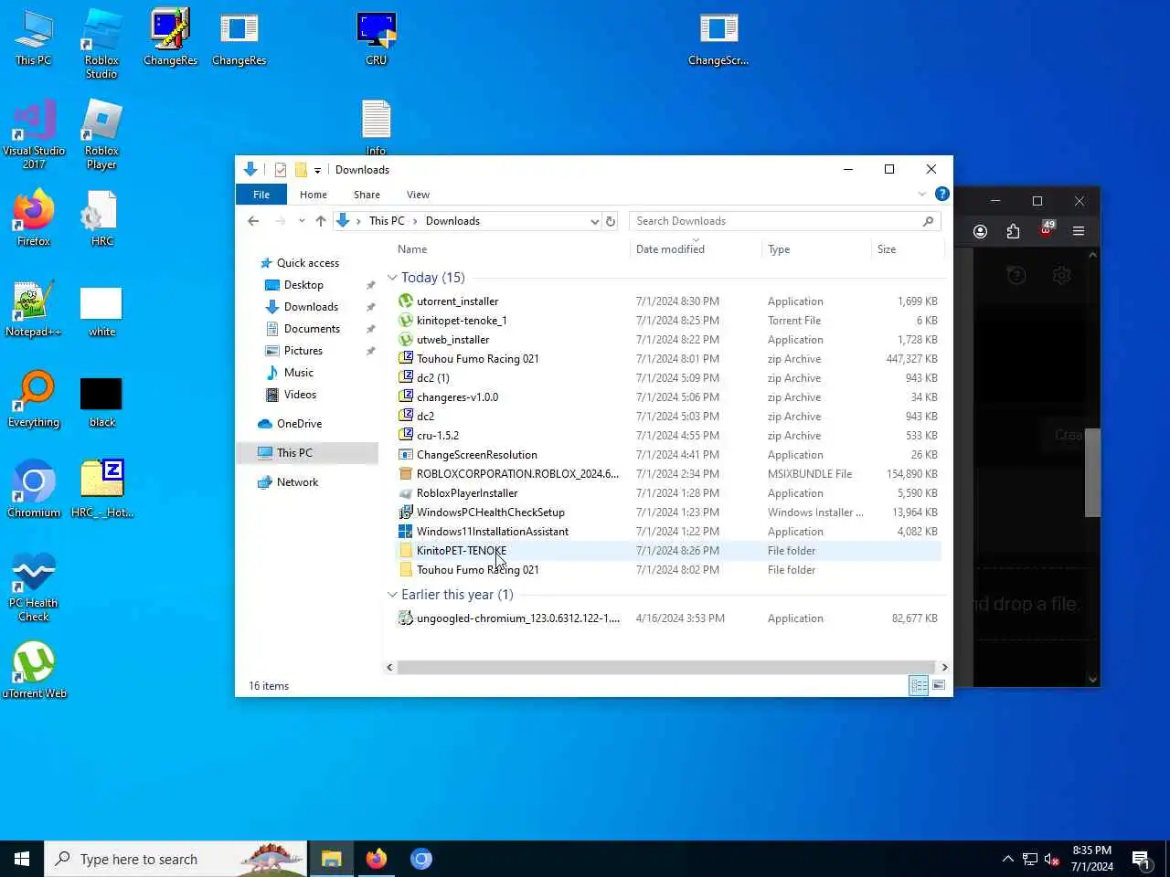Select the KinitoPET-TENOKE folder

click(461, 551)
